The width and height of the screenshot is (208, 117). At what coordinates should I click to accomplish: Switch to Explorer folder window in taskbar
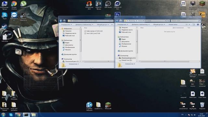33,115
